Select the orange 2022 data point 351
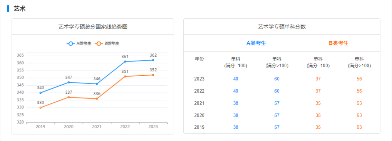This screenshot has height=141, width=392. pyautogui.click(x=125, y=77)
